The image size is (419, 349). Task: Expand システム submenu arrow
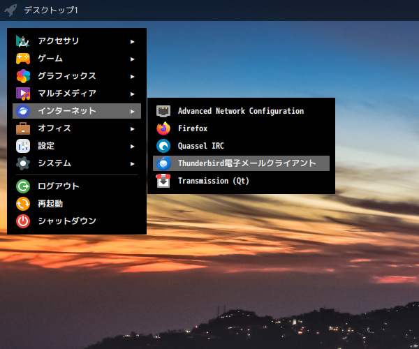pyautogui.click(x=132, y=164)
